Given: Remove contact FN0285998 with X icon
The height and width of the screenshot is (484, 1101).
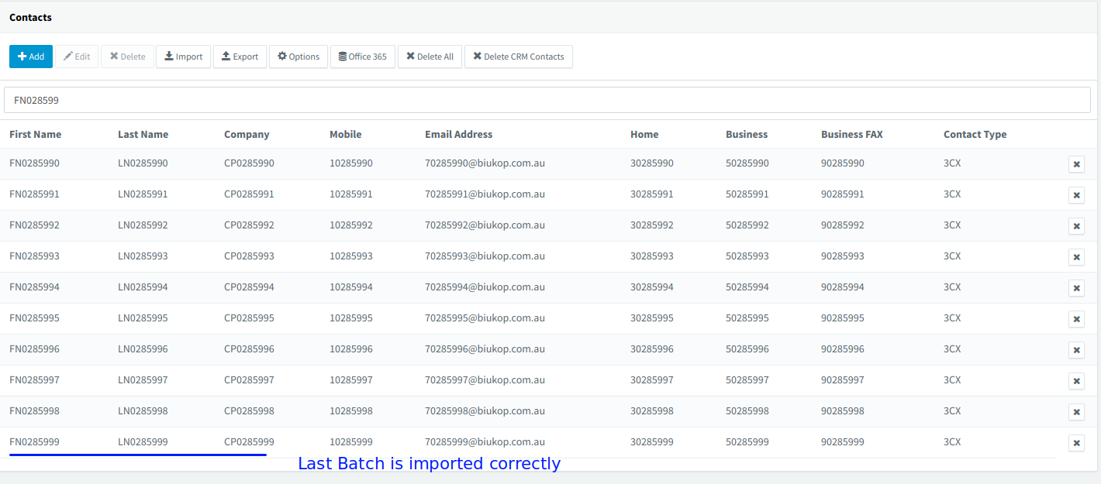Looking at the screenshot, I should (x=1076, y=412).
